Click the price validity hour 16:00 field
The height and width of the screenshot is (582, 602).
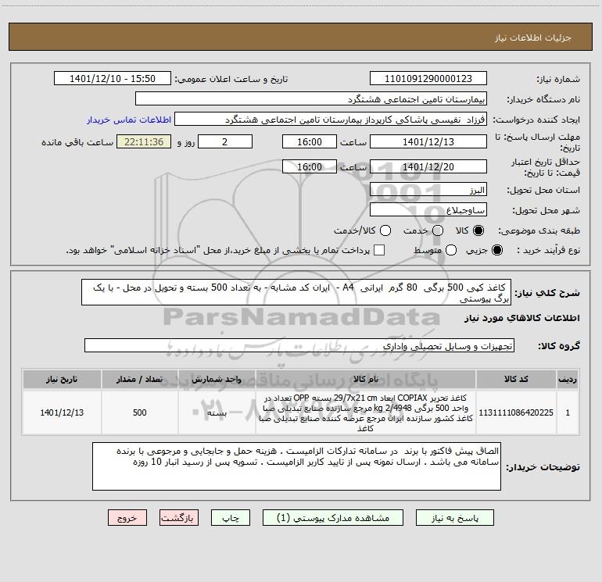pyautogui.click(x=310, y=167)
